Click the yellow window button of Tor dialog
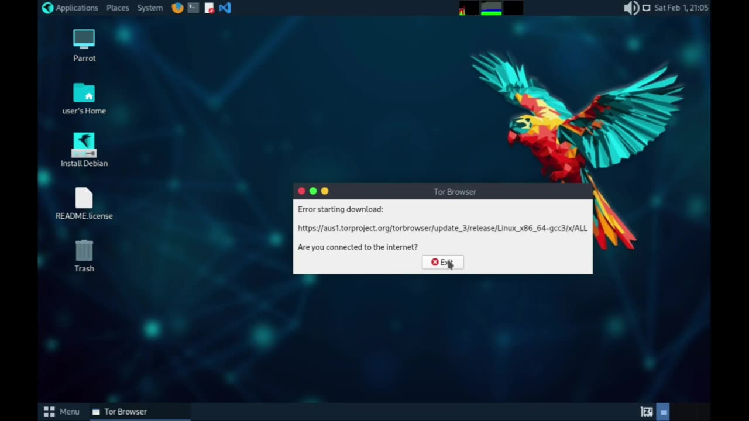This screenshot has width=749, height=421. [x=325, y=191]
